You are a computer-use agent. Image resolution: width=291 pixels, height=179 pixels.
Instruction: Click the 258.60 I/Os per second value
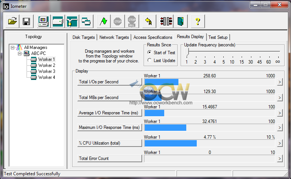tap(209, 76)
